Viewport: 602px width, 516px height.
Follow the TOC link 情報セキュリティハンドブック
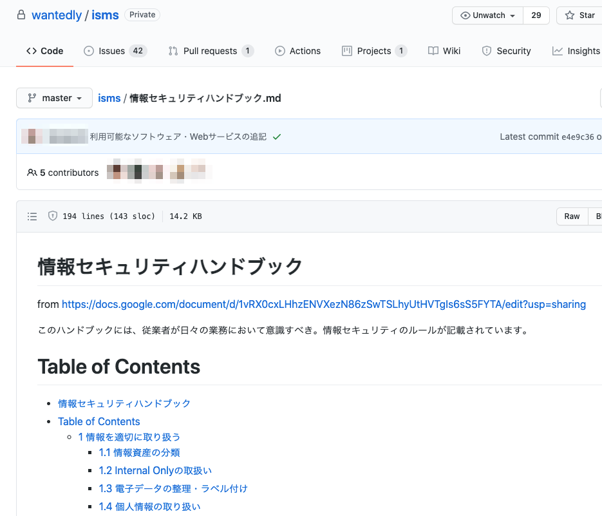click(x=124, y=403)
